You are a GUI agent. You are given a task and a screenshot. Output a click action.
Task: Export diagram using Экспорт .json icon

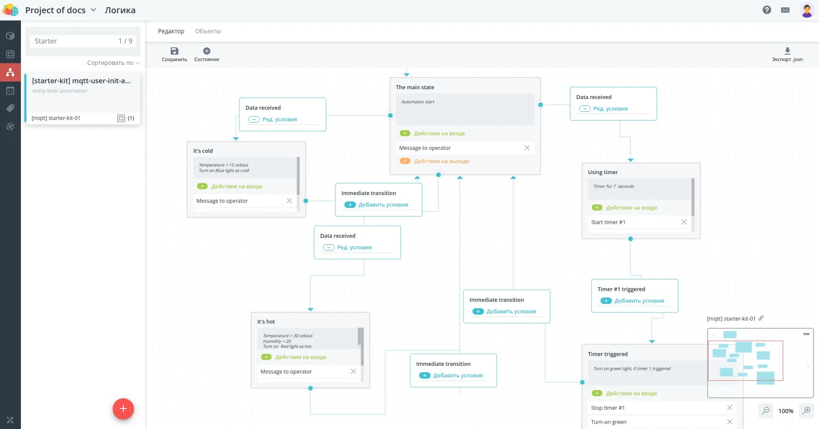pos(787,51)
